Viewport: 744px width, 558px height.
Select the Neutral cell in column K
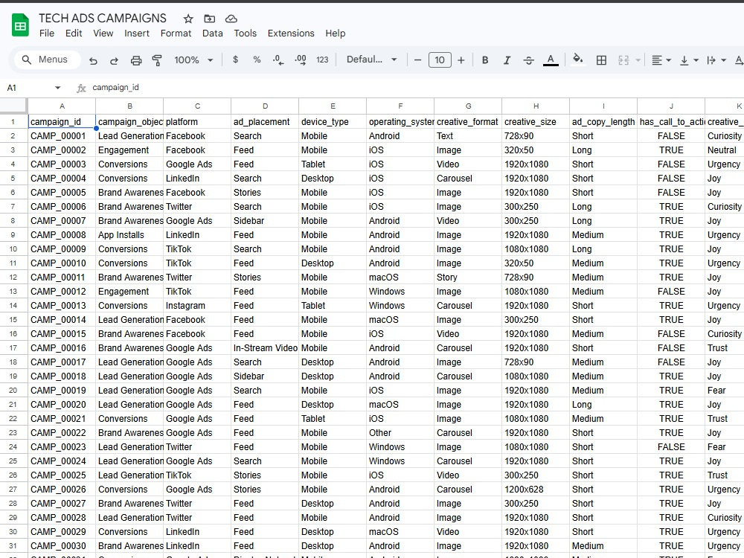point(724,150)
